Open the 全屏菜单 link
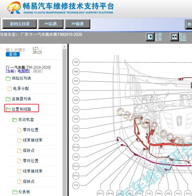 click(x=158, y=37)
